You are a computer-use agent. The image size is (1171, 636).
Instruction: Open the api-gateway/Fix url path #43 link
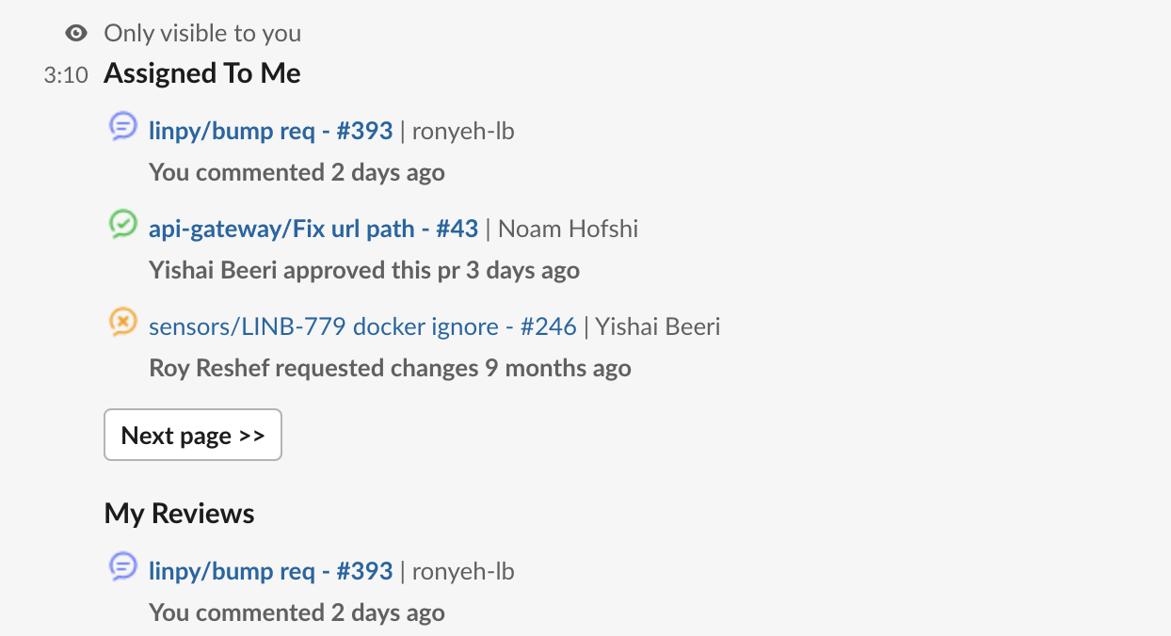(313, 229)
